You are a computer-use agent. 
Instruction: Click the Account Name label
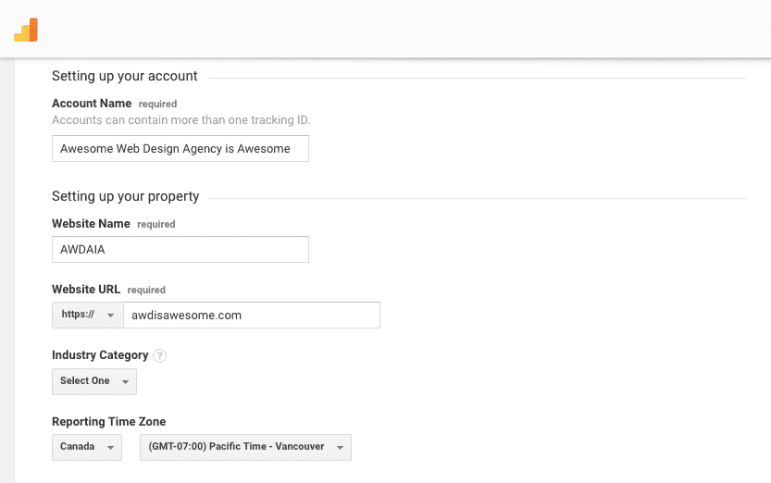click(92, 104)
